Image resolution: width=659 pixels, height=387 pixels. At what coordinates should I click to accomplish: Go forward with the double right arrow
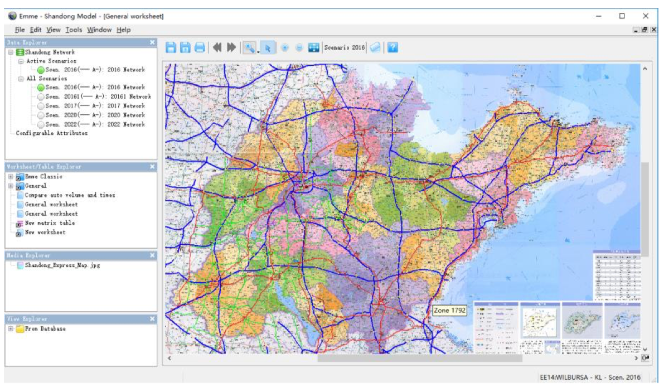pos(231,47)
